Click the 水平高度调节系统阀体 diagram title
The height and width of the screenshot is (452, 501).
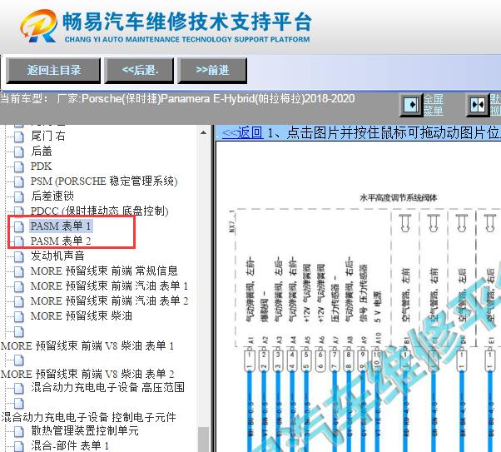click(398, 198)
